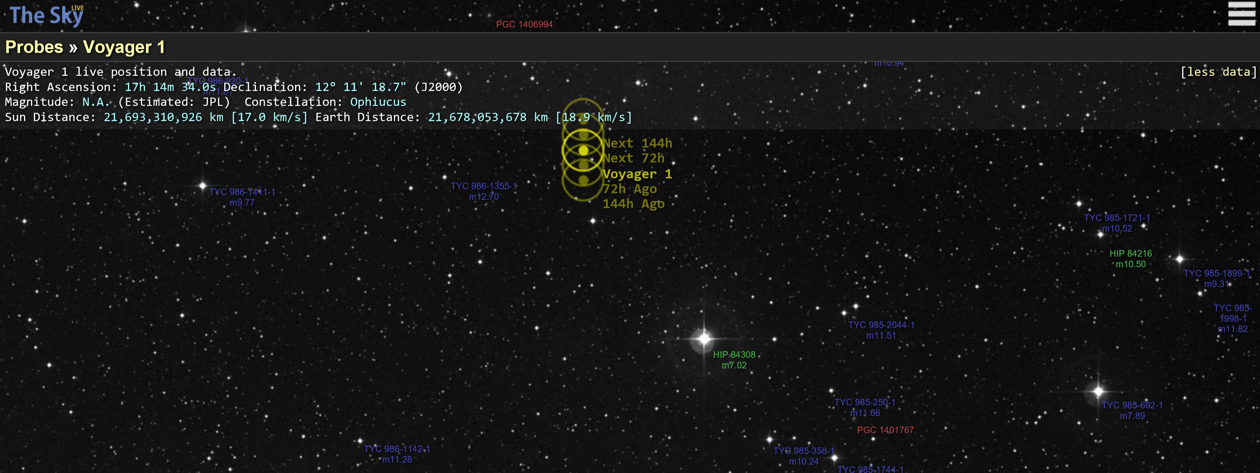Click the HIP 84216 star label
Screen dimensions: 1260x473
[x=1130, y=254]
